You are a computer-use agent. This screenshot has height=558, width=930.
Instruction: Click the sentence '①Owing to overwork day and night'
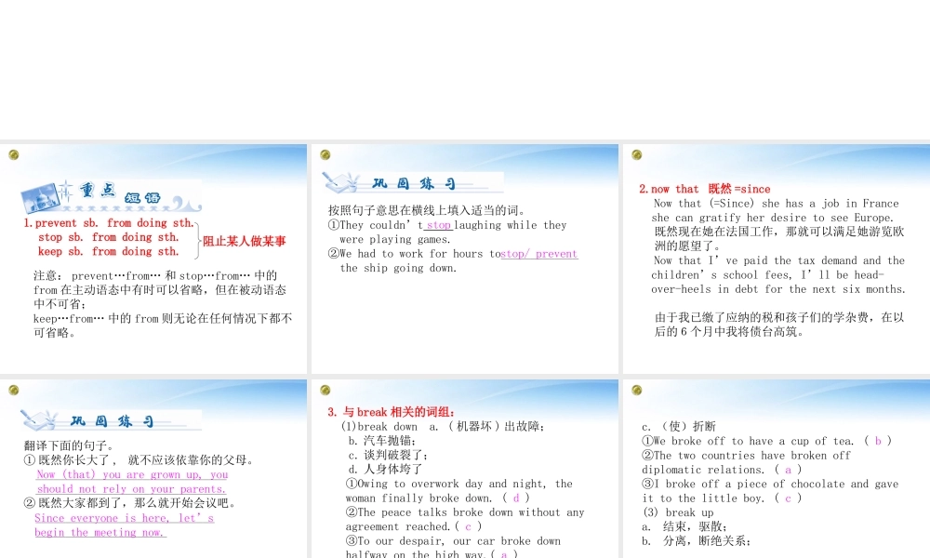[x=459, y=491]
